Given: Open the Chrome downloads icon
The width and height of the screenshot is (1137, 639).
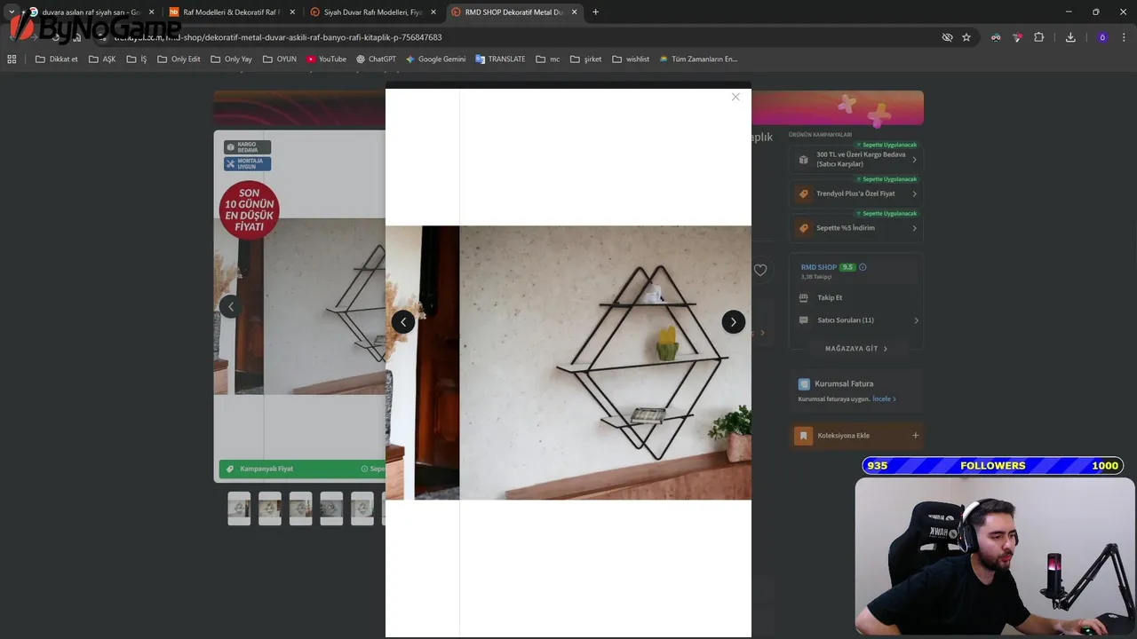Looking at the screenshot, I should point(1070,37).
